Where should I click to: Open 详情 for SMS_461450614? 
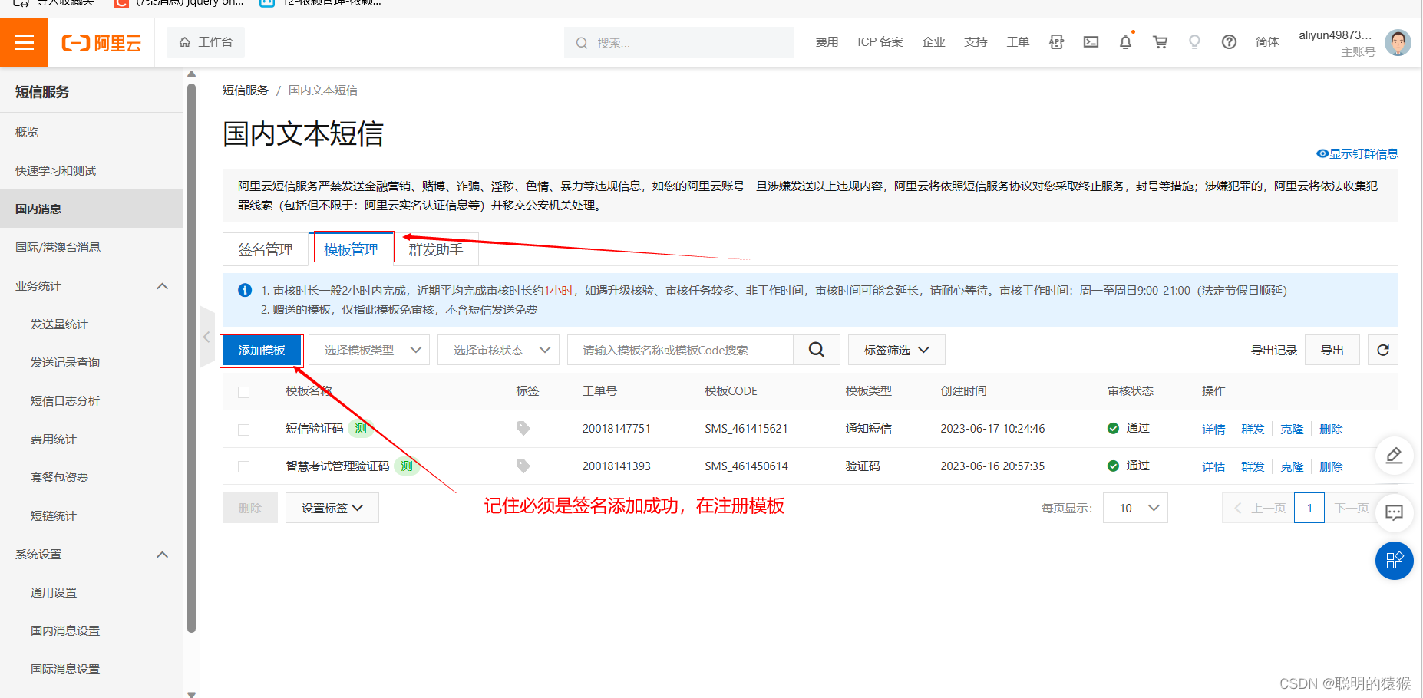coord(1213,466)
